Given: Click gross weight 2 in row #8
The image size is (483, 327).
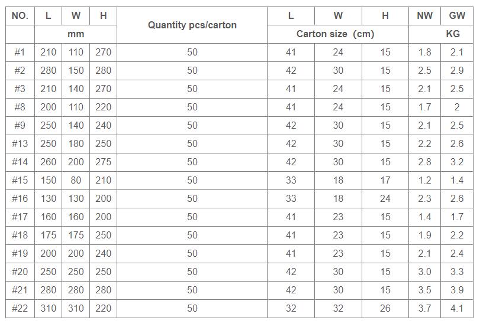Looking at the screenshot, I should pos(457,107).
